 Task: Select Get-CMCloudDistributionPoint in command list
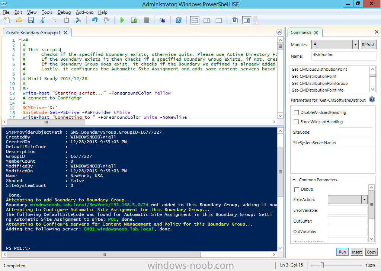point(319,69)
